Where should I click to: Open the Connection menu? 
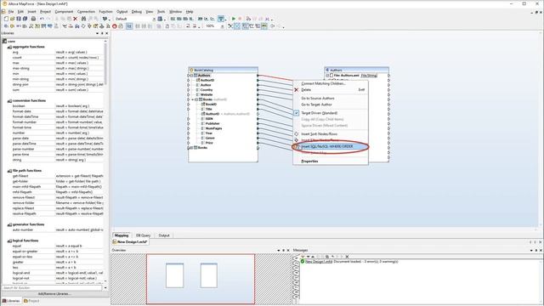pos(86,11)
